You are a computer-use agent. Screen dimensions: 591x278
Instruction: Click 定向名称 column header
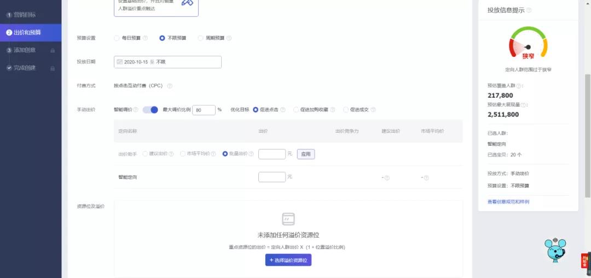(x=128, y=131)
